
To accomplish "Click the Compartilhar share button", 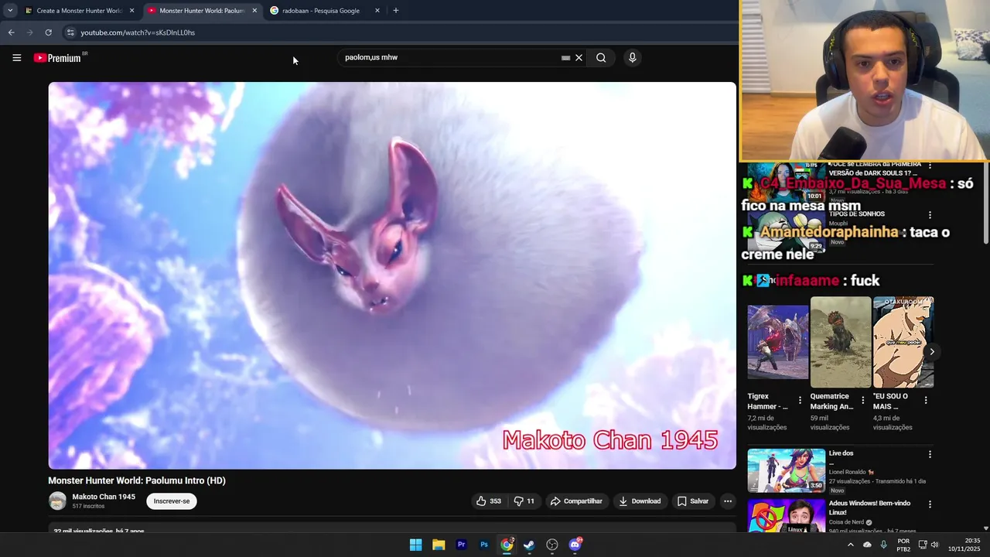I will coord(576,501).
